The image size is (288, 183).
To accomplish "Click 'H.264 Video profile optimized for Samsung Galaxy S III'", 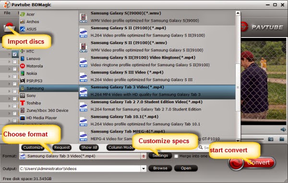I will pos(142,80).
